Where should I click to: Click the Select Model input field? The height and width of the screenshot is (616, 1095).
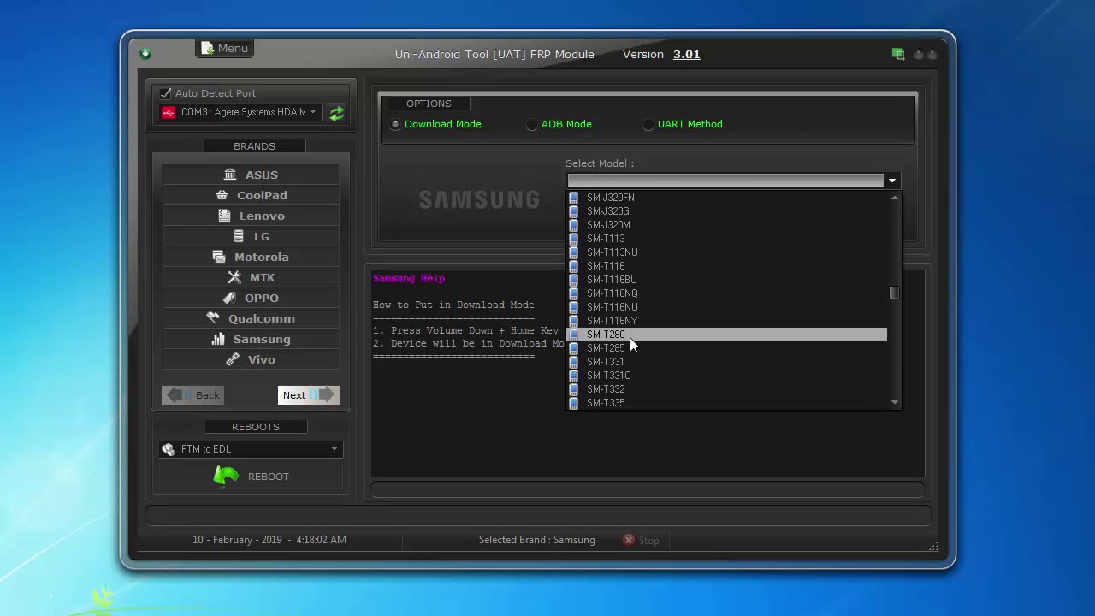pyautogui.click(x=725, y=181)
